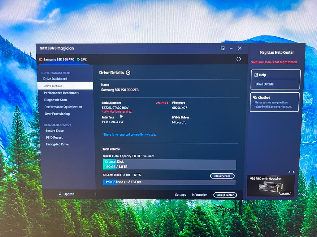Click 'Disk 0 (Total Capacity 1.8 TB, 1 Volumes)'

pos(129,156)
